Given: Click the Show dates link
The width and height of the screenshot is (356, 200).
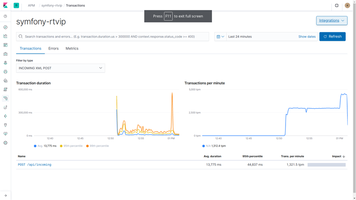Looking at the screenshot, I should tap(307, 37).
